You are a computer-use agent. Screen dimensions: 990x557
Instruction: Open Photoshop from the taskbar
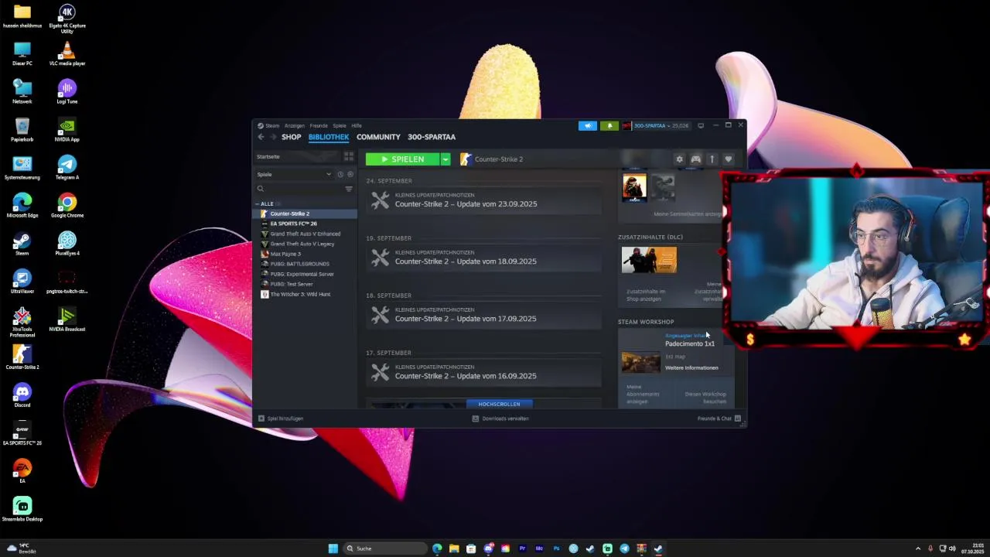click(x=556, y=548)
